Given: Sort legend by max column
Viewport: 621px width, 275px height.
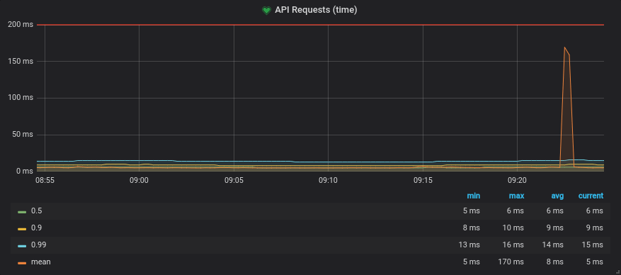Looking at the screenshot, I should tap(516, 196).
